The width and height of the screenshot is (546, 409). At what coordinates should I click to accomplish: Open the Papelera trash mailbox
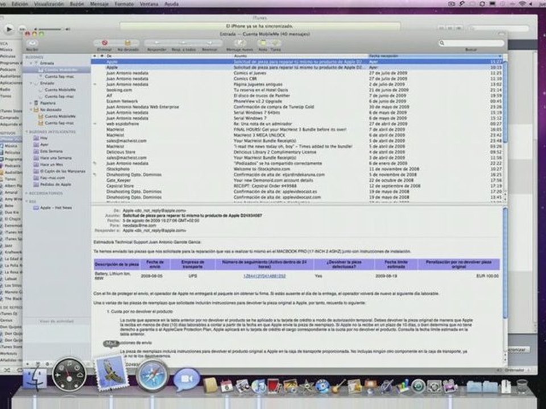coord(48,103)
